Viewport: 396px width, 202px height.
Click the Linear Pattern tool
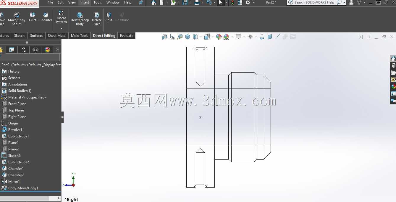click(61, 17)
